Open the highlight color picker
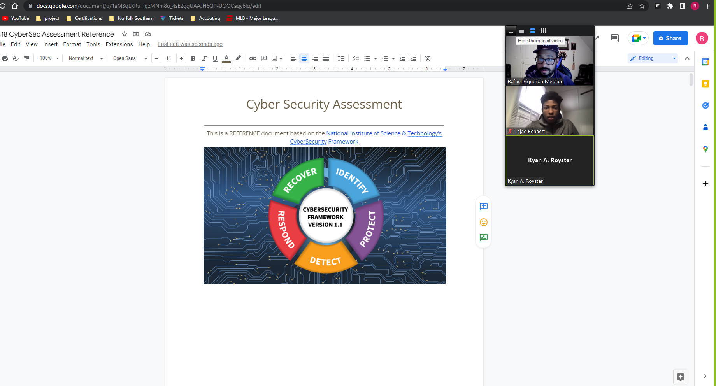 click(x=238, y=58)
